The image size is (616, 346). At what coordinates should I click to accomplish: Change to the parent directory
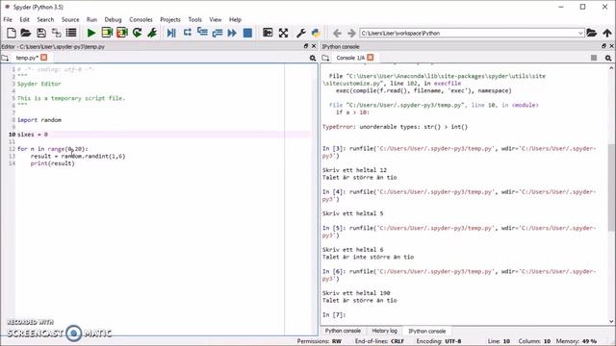[x=607, y=33]
